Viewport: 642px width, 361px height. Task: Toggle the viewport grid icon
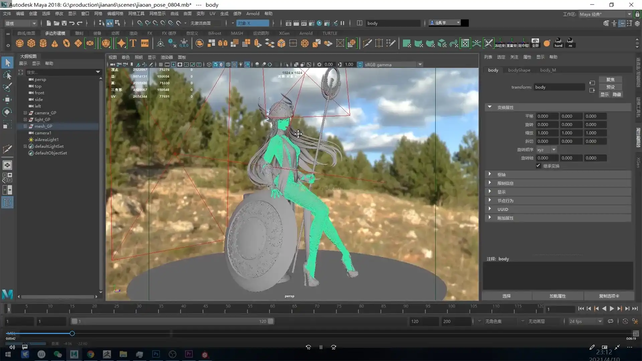click(x=161, y=65)
